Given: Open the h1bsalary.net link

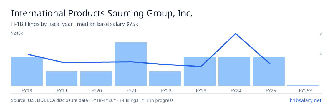Looking at the screenshot, I should click(x=306, y=100).
